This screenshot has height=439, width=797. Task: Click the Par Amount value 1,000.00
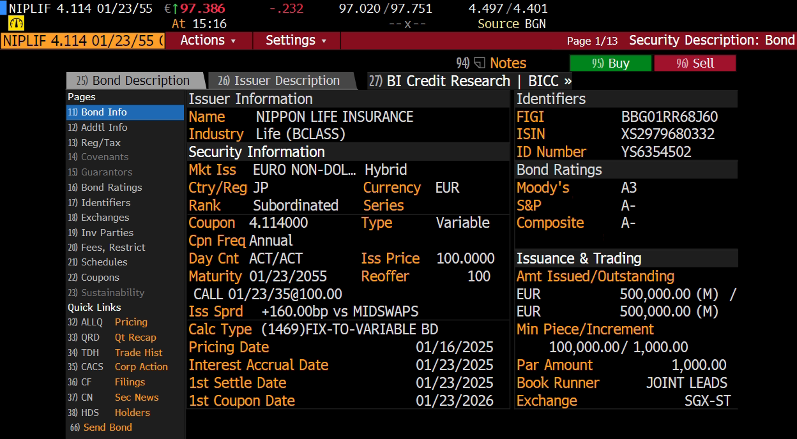pos(699,365)
